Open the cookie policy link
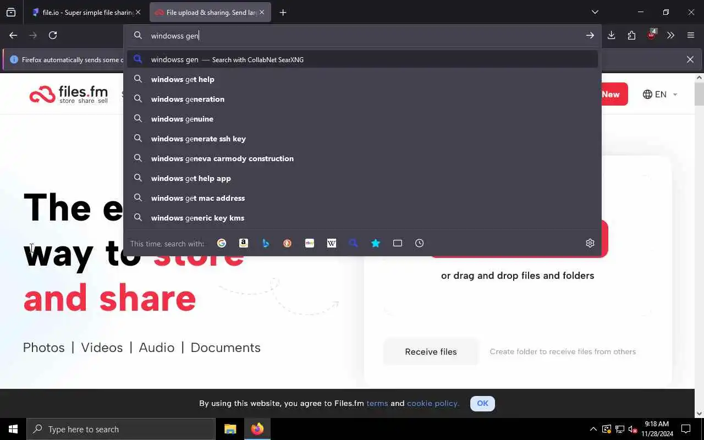This screenshot has width=704, height=440. click(x=433, y=403)
